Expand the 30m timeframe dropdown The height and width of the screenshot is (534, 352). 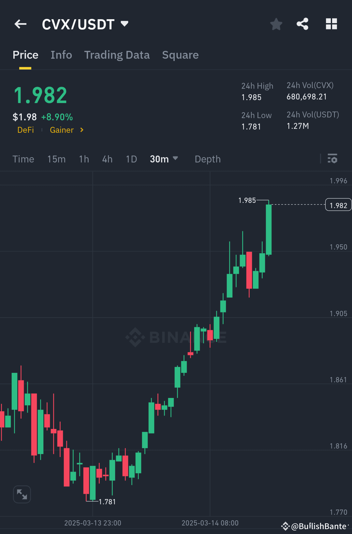click(x=164, y=159)
